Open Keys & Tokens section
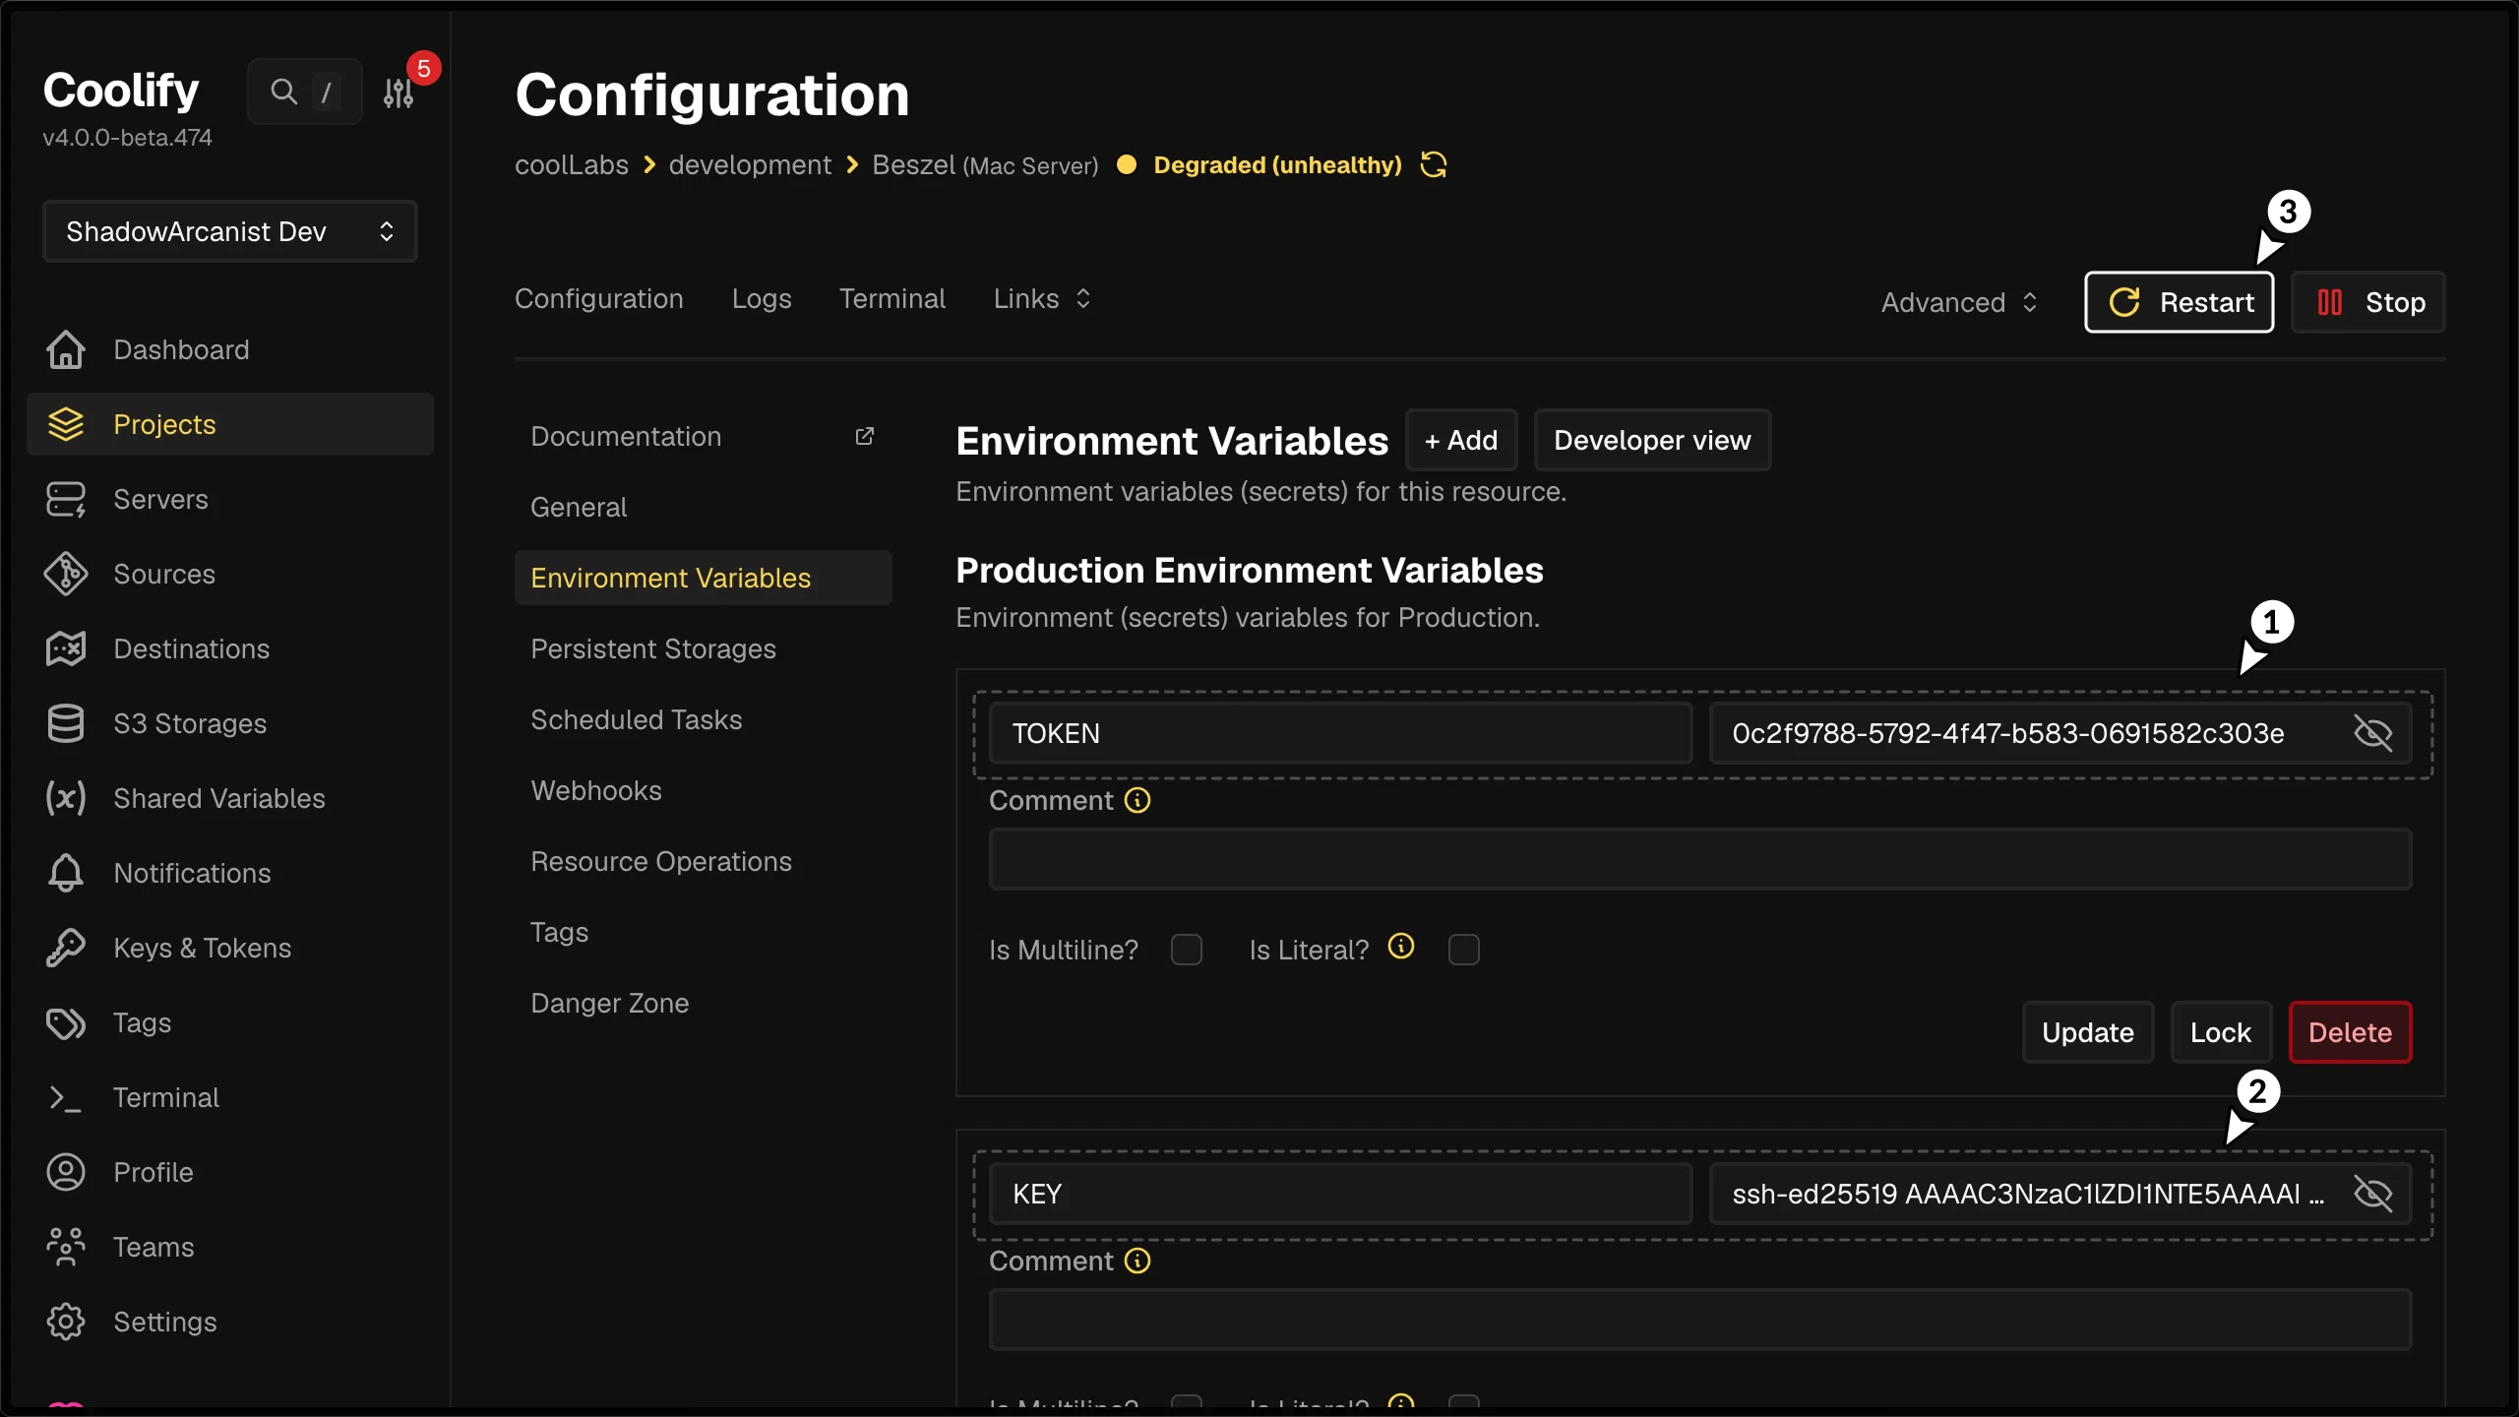 click(202, 948)
